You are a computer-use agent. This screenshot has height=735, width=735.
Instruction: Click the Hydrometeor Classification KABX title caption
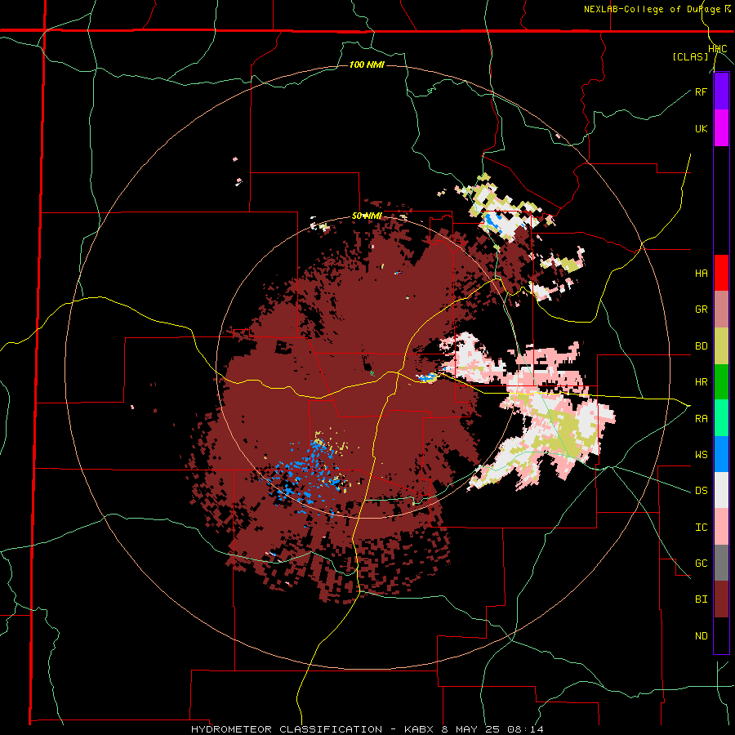coord(367,729)
